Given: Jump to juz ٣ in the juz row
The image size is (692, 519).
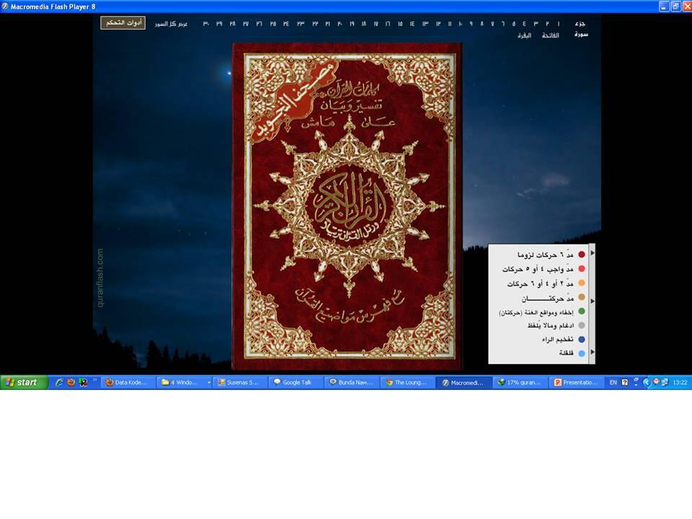Looking at the screenshot, I should tap(536, 24).
